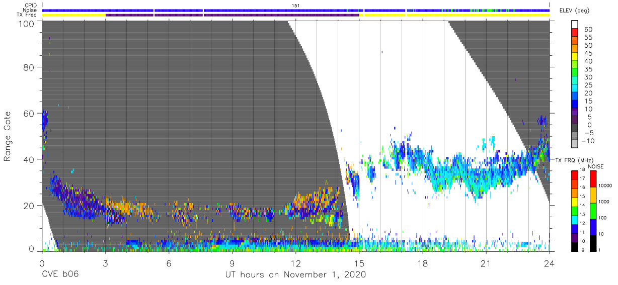Click the black bottom segment of TX FRQ colorbar
The height and width of the screenshot is (285, 618).
pos(575,247)
